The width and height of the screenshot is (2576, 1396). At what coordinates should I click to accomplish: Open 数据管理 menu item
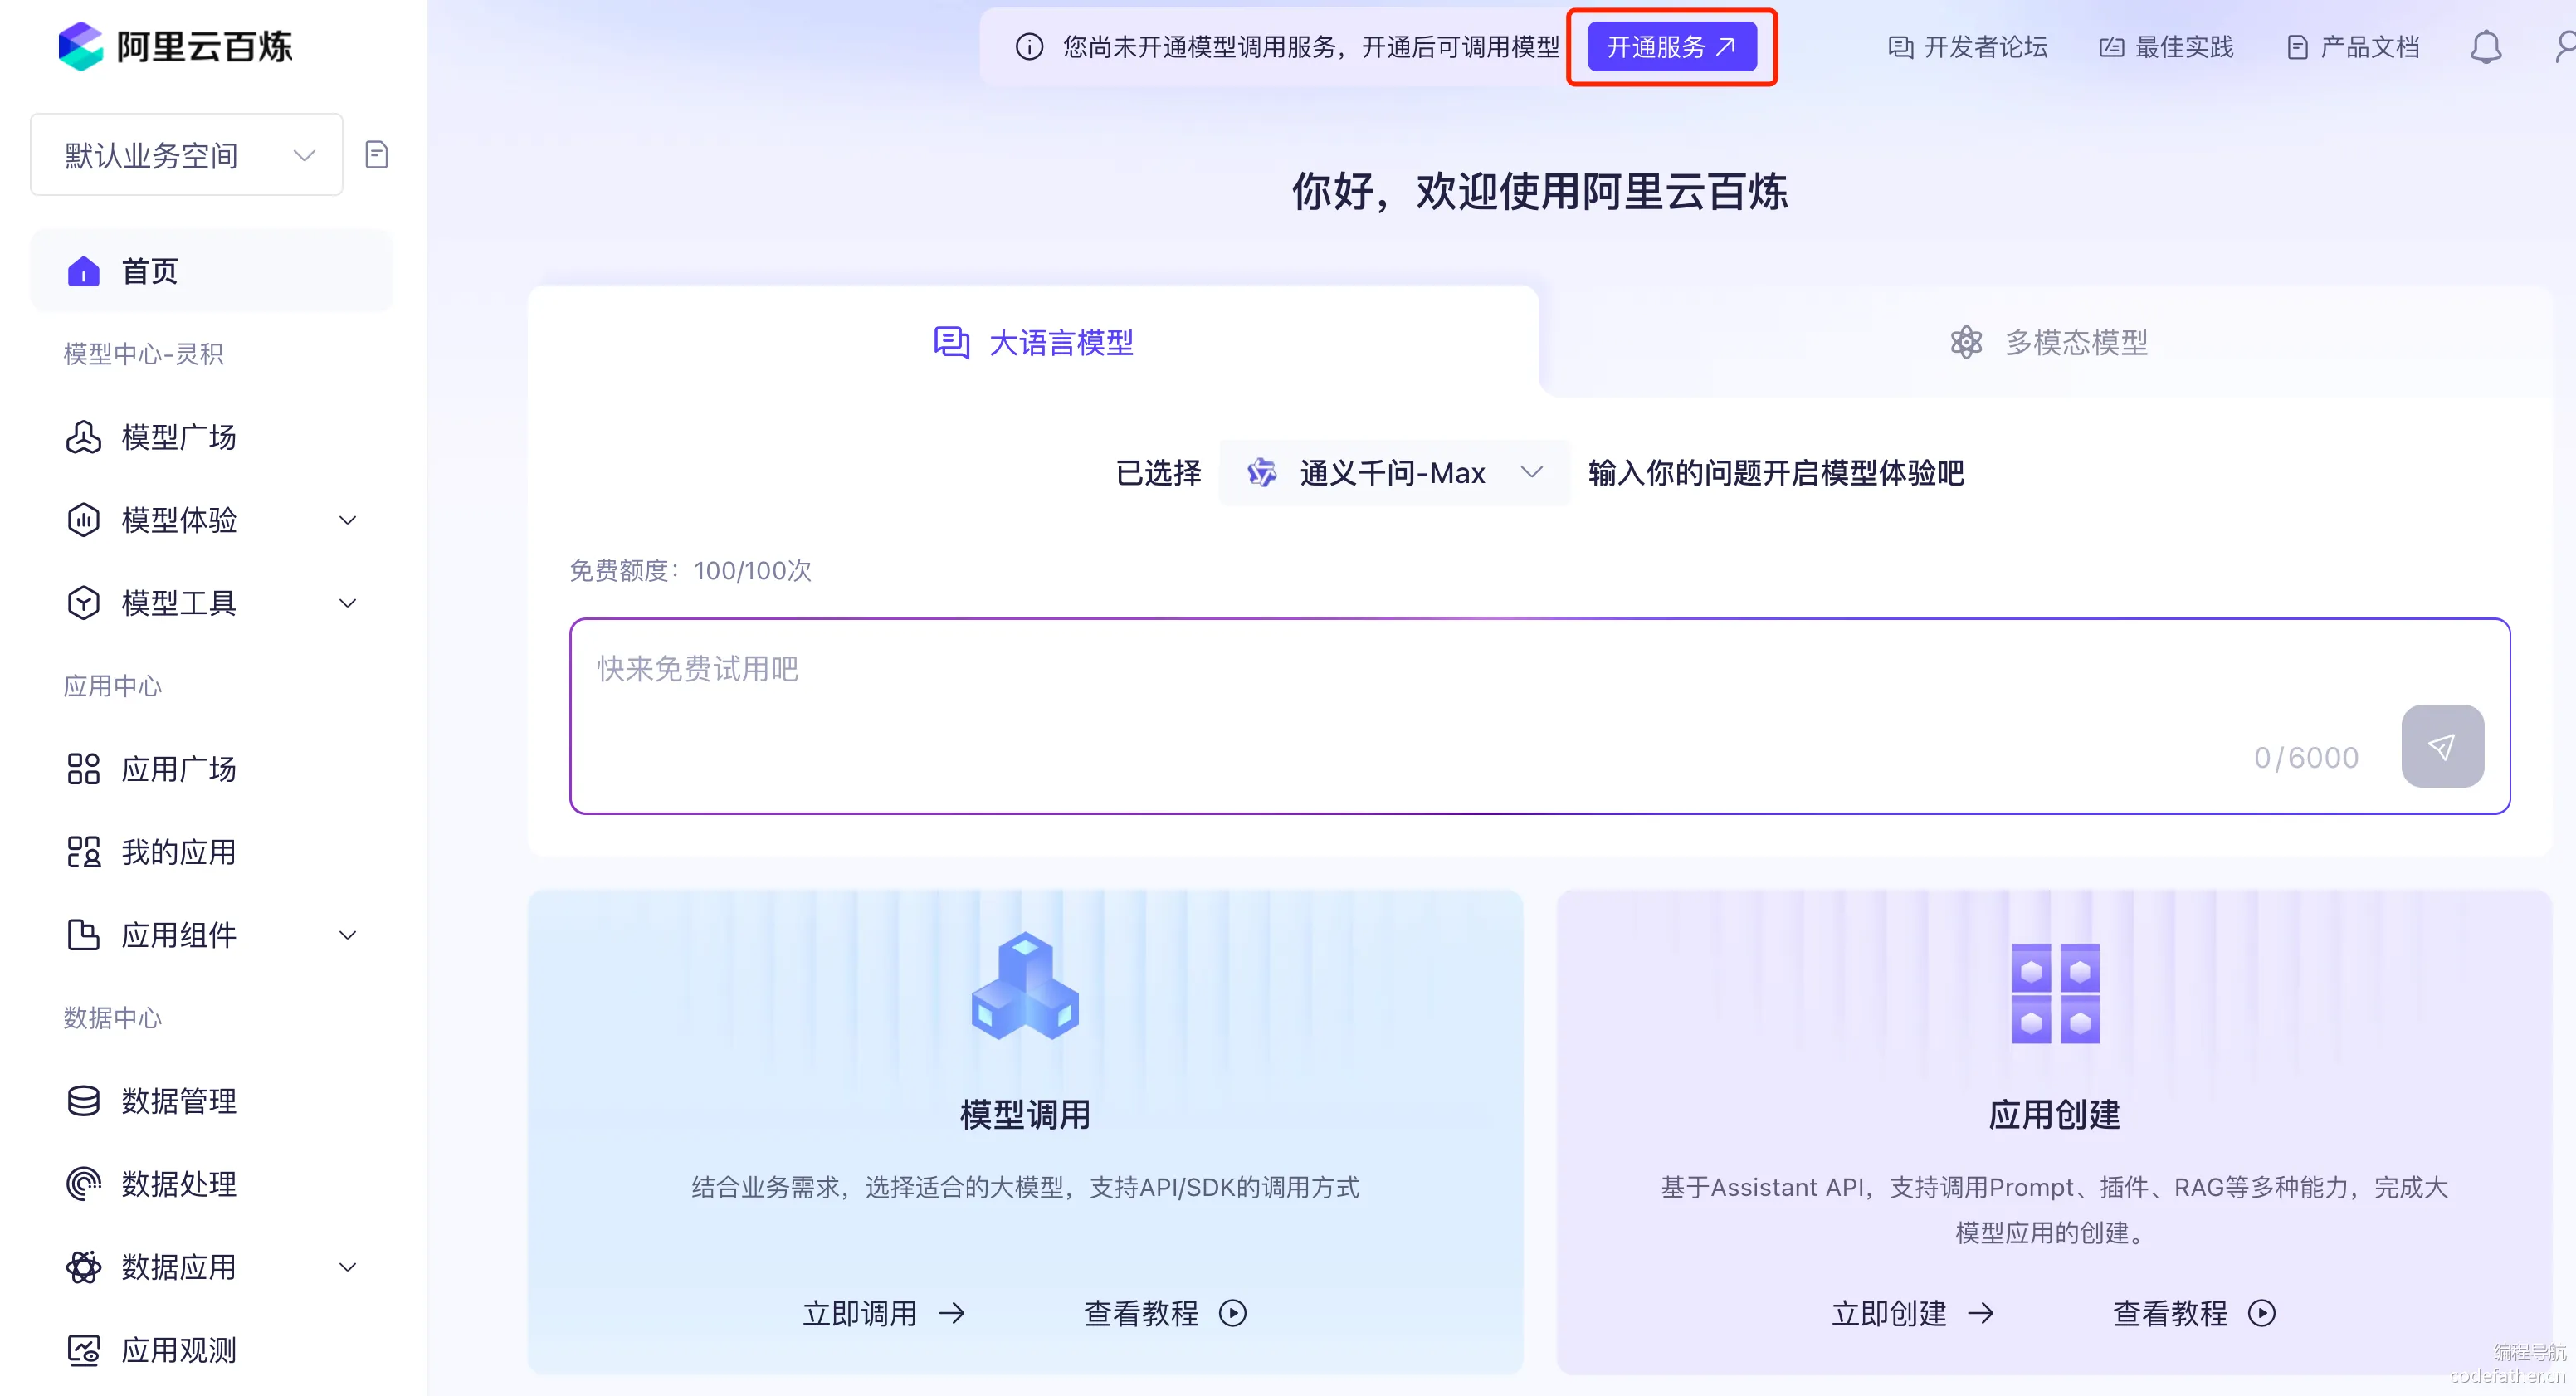click(x=211, y=1101)
